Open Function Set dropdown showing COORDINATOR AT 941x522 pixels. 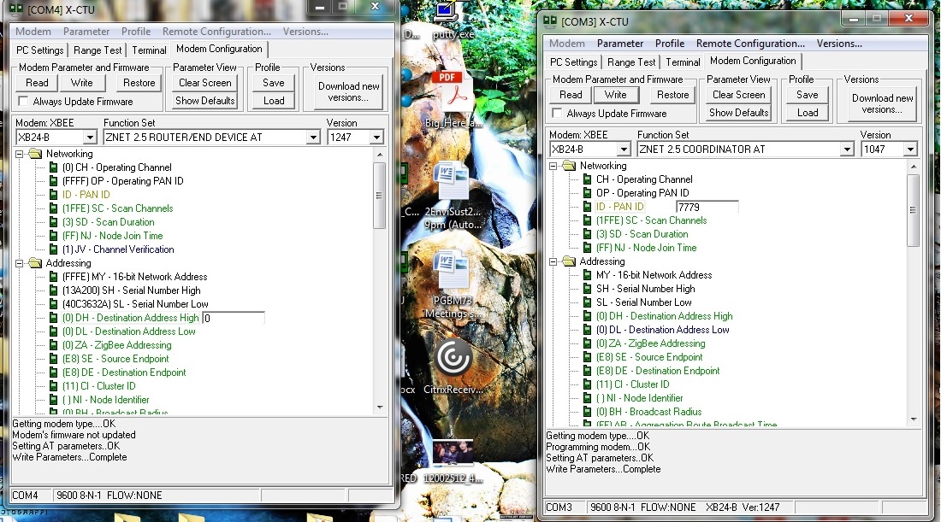(847, 150)
